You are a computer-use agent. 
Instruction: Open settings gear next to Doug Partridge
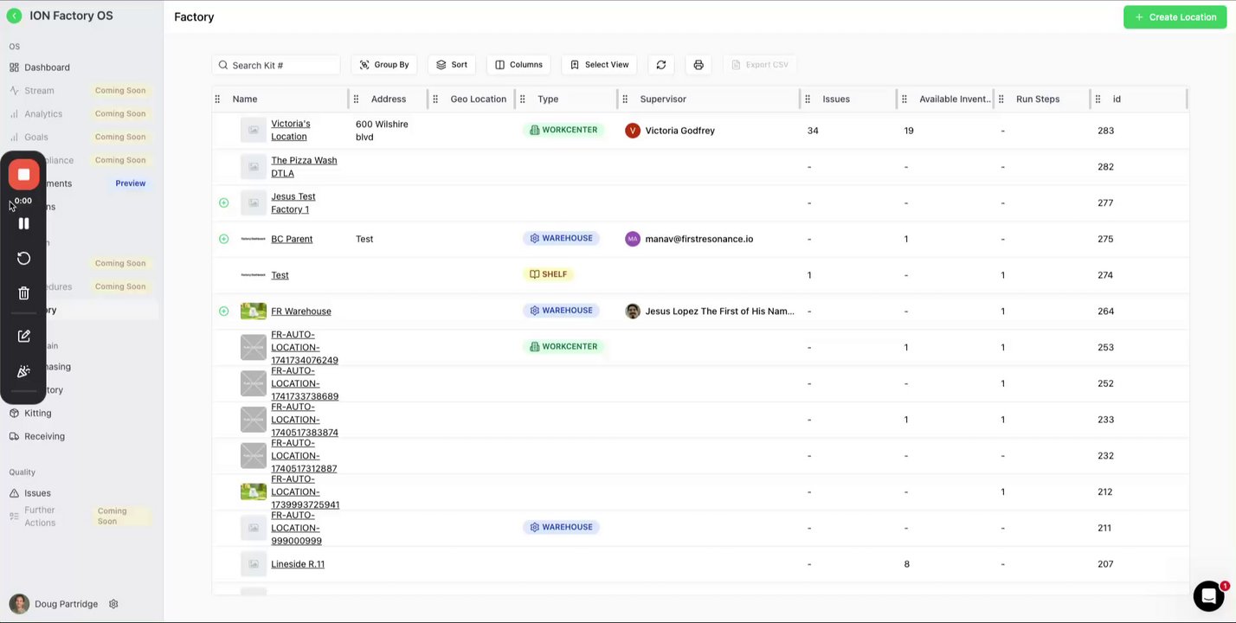coord(113,604)
